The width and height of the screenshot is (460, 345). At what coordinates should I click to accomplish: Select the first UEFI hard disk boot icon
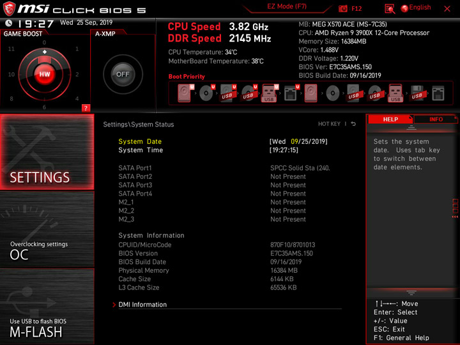(185, 93)
